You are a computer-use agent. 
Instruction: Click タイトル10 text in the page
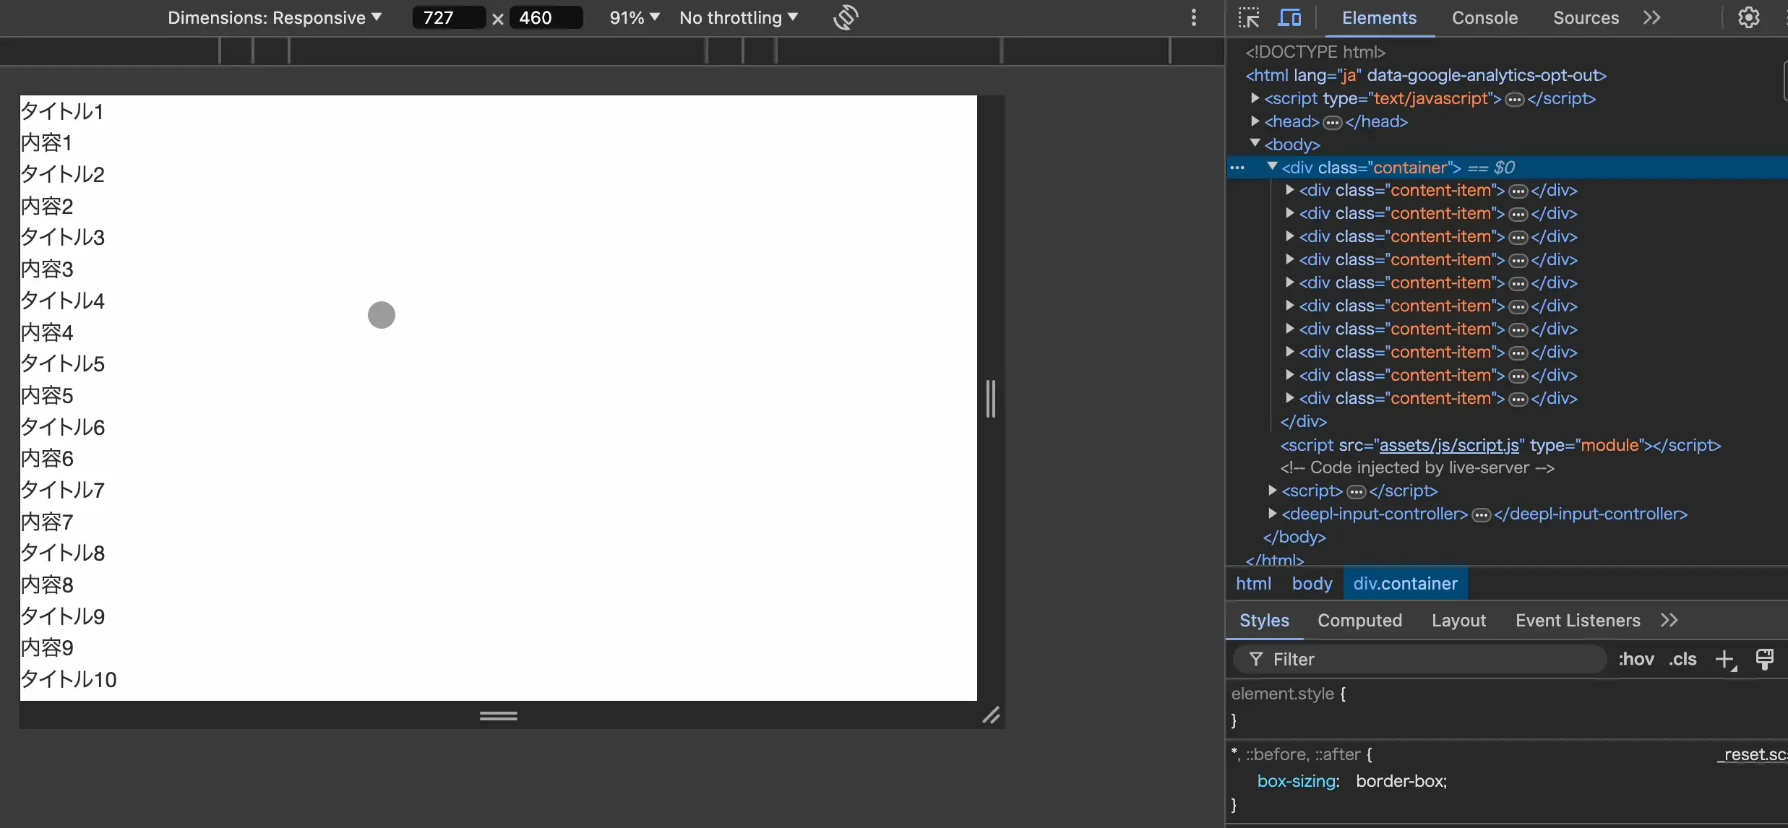tap(69, 679)
